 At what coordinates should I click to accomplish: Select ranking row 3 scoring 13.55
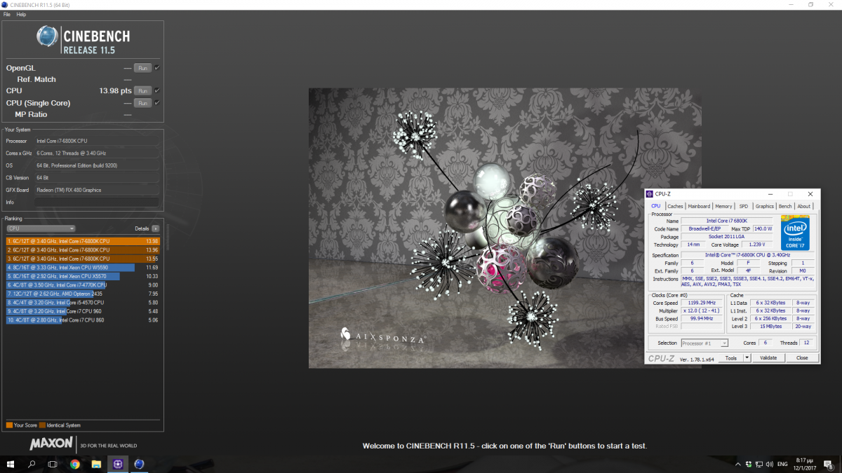(x=83, y=259)
